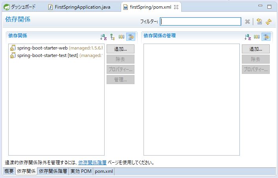Clear the filter with the X icon
This screenshot has height=178, width=278.
(x=247, y=22)
